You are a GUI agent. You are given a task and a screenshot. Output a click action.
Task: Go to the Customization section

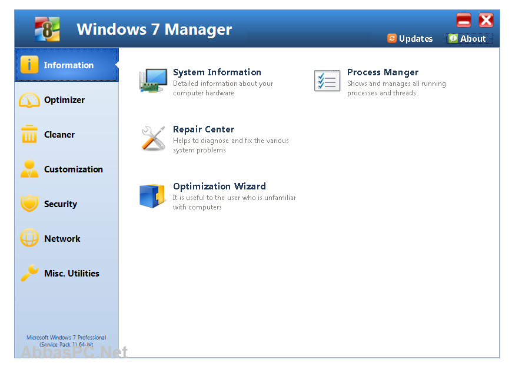[x=67, y=169]
